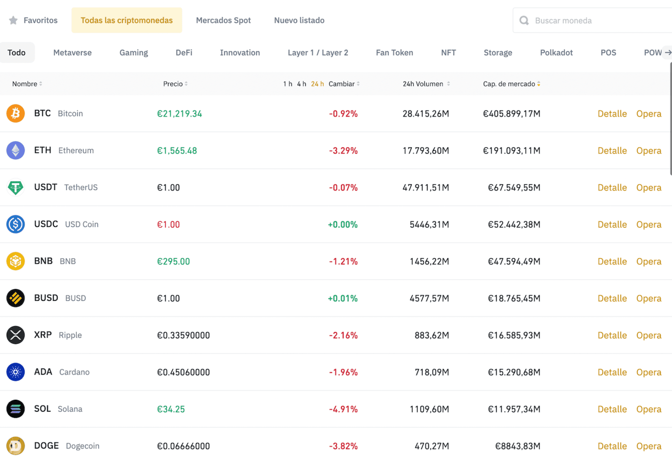The height and width of the screenshot is (464, 672).
Task: Open Detalle for Solana
Action: click(612, 409)
